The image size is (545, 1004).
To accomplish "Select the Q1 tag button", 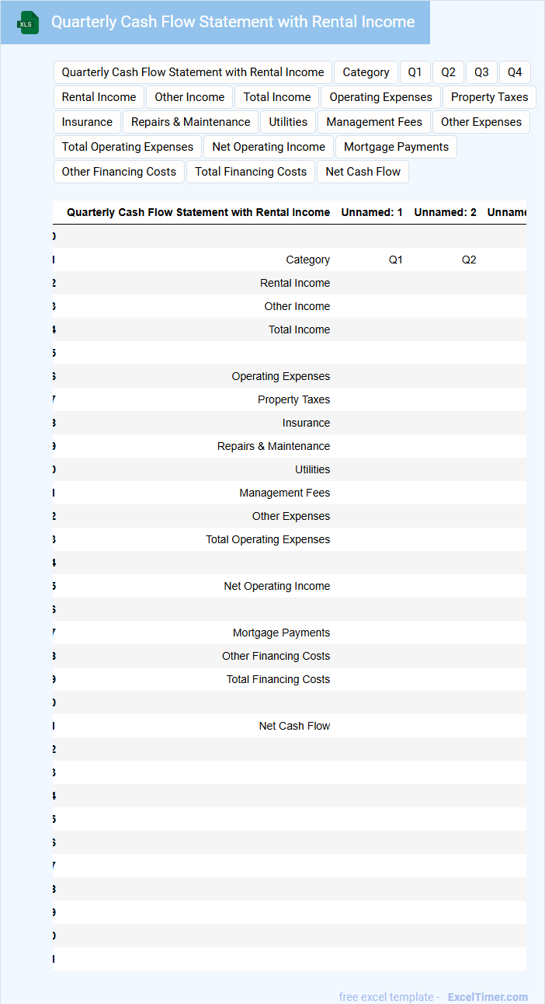I will click(415, 72).
